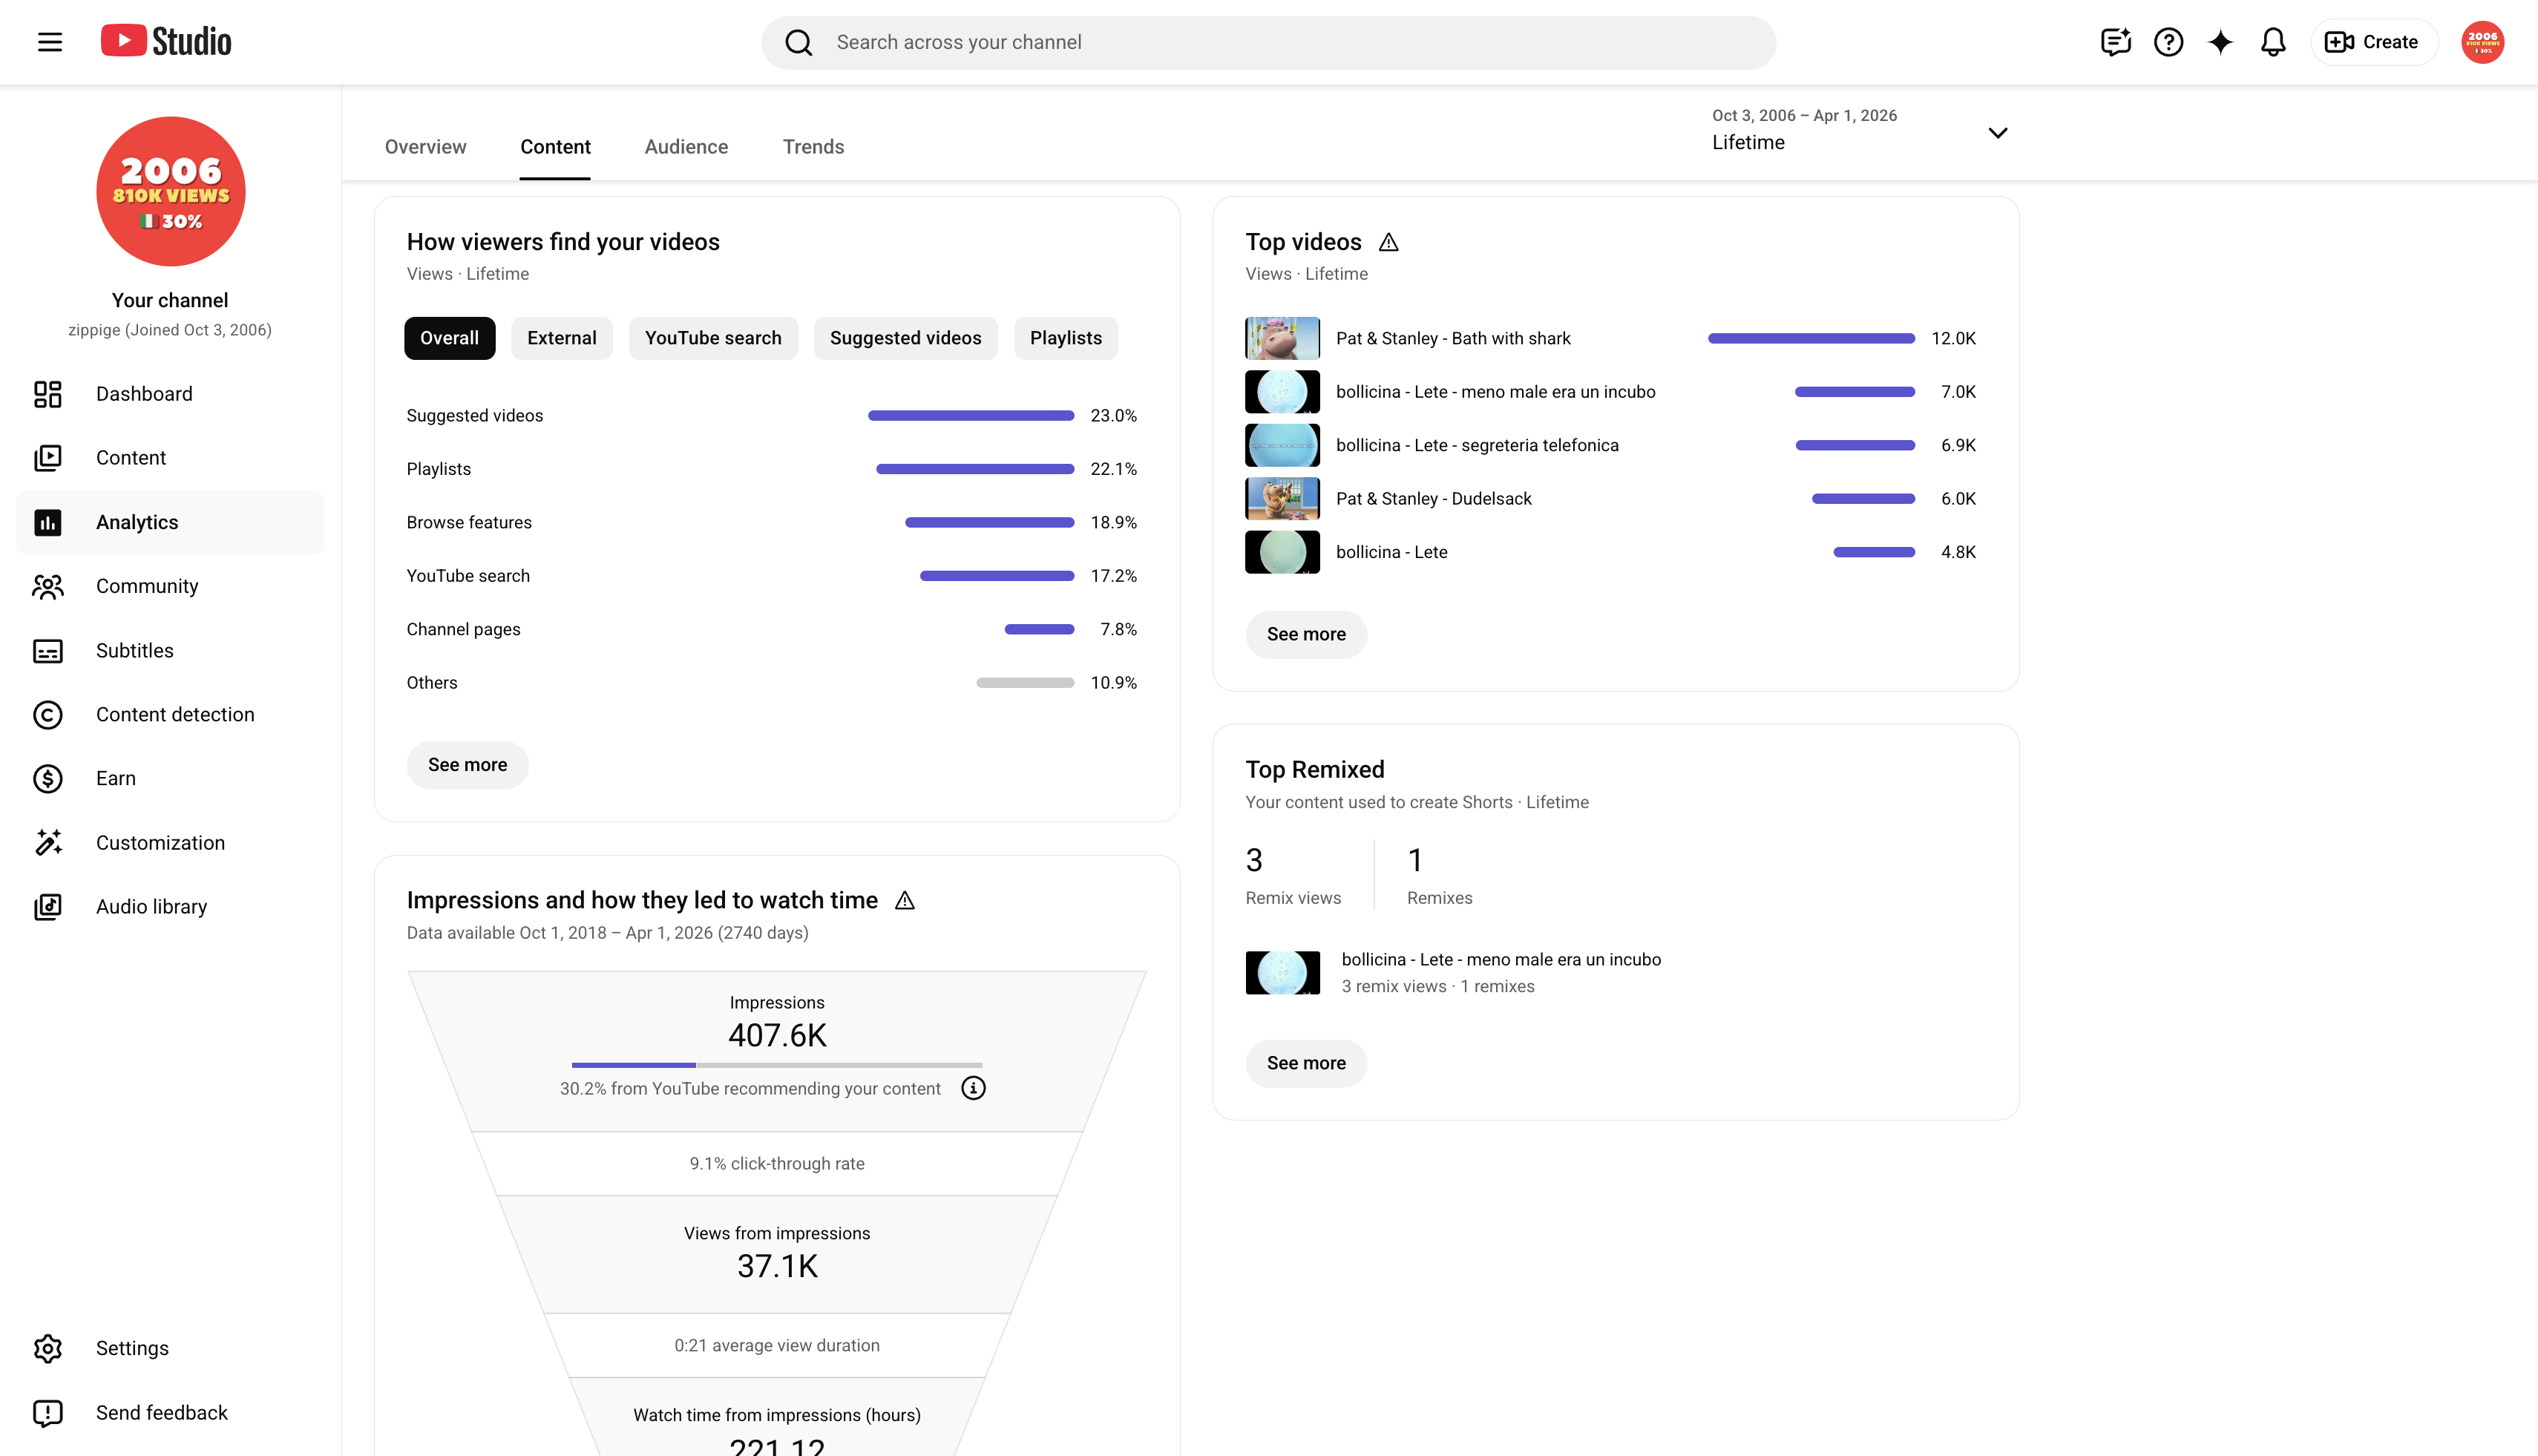Click the Remix views count
Viewport: 2538px width, 1456px height.
[1254, 860]
